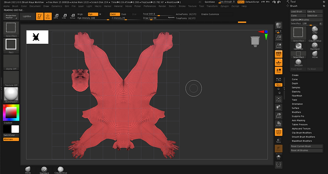Open the SelectRect brush thumbnail on left shelf
328x174 pixels.
tap(11, 29)
